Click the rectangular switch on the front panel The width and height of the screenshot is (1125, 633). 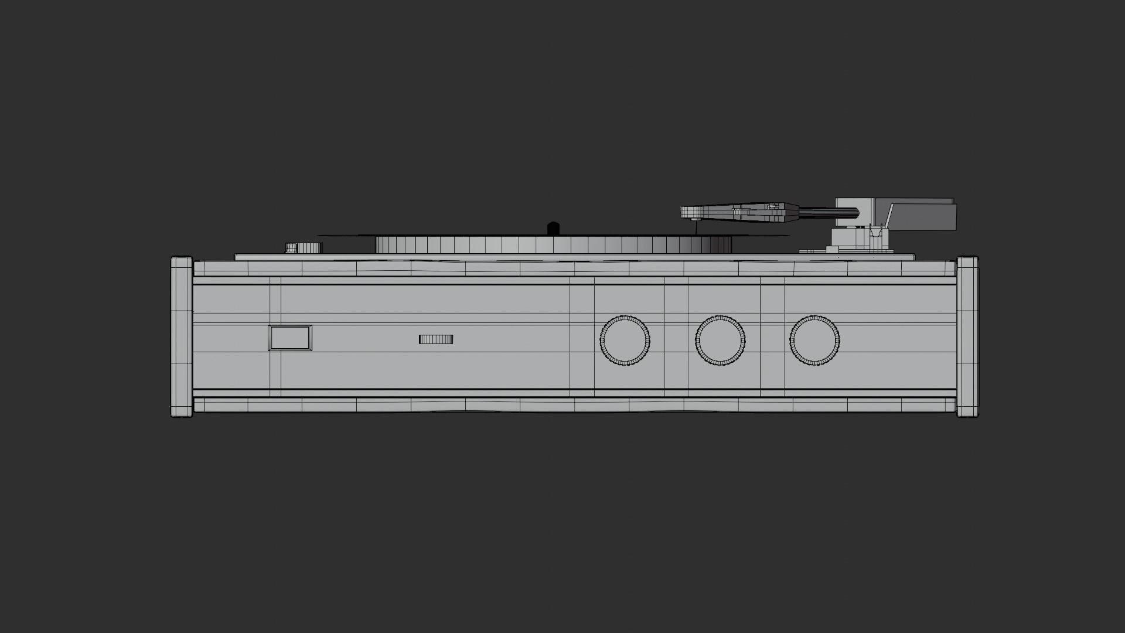(x=290, y=338)
